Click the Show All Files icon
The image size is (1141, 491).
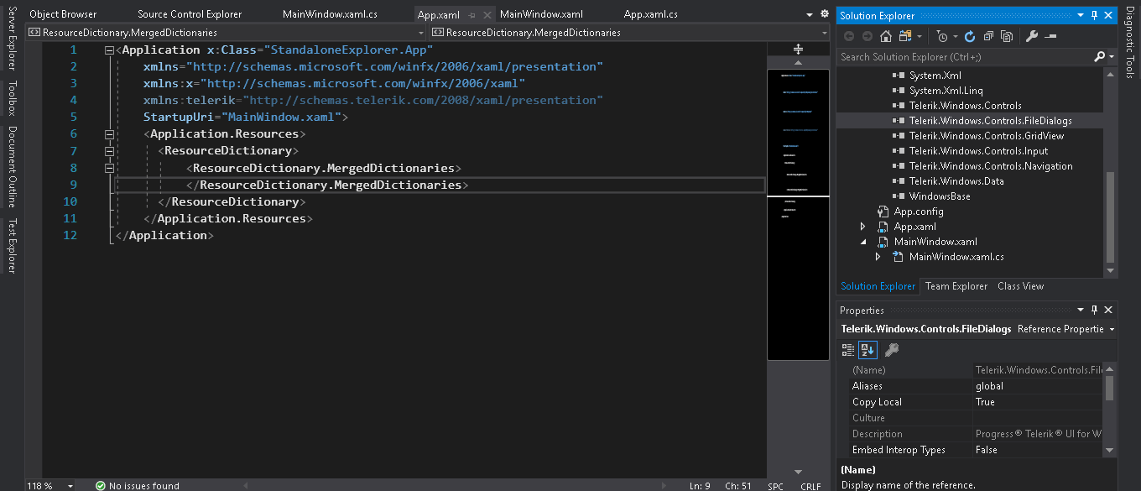(1006, 36)
